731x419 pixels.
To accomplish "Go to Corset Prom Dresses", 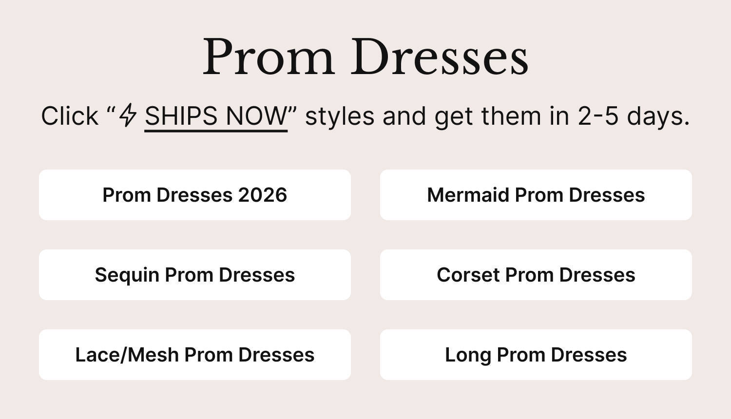I will [536, 275].
